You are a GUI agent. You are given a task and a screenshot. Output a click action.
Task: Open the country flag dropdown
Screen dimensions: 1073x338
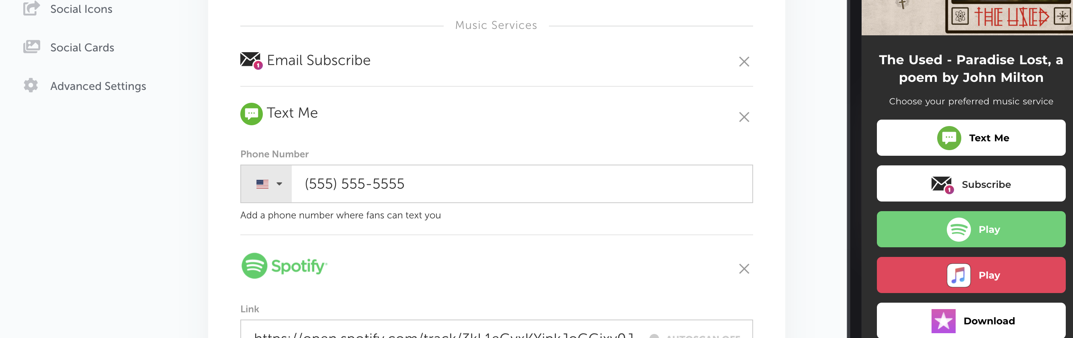tap(266, 184)
